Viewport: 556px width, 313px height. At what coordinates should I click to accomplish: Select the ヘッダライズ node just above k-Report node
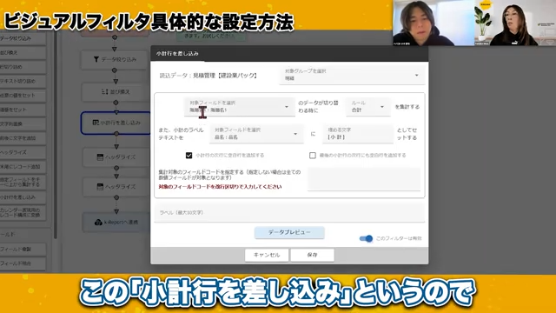[116, 187]
